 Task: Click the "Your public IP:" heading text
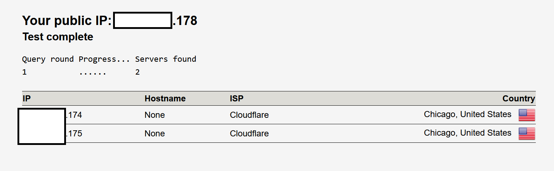coord(67,21)
